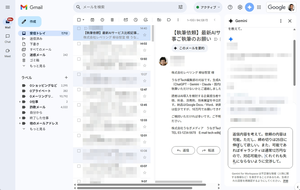This screenshot has width=300, height=190.
Task: Open the Google account avatar
Action: (291, 7)
